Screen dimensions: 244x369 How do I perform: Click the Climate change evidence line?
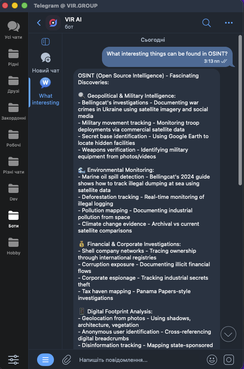pyautogui.click(x=139, y=227)
